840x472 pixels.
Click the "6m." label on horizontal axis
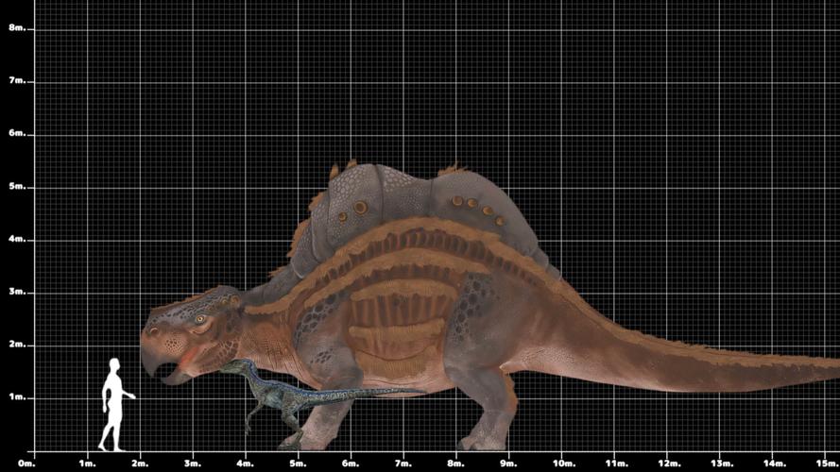pos(351,464)
